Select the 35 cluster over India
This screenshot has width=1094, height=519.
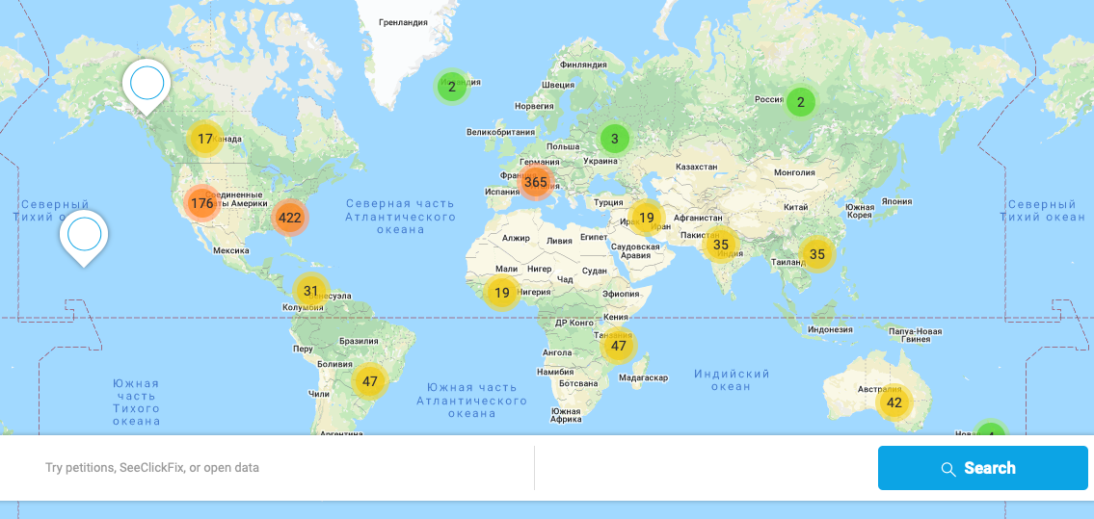[x=721, y=245]
